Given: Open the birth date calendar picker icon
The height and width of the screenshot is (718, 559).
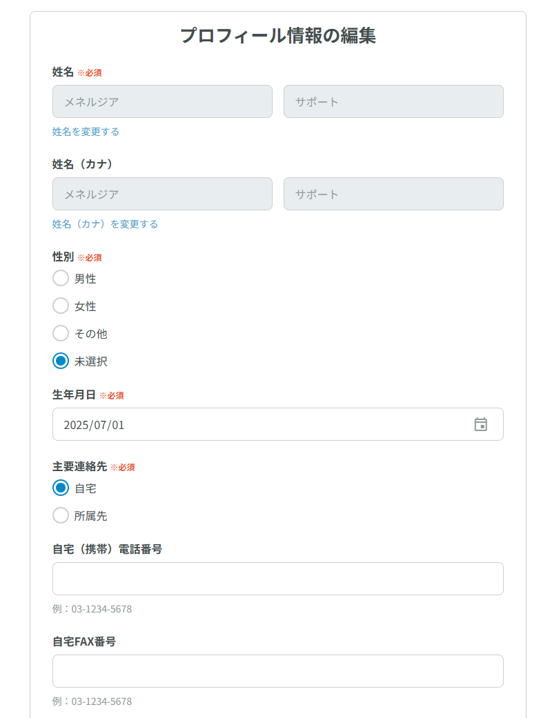Looking at the screenshot, I should click(x=481, y=424).
